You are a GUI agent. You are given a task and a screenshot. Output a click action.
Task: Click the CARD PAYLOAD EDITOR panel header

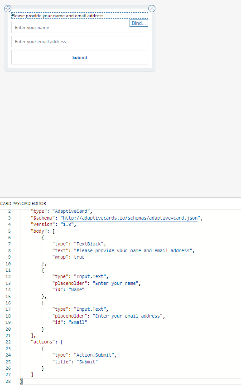tap(23, 204)
